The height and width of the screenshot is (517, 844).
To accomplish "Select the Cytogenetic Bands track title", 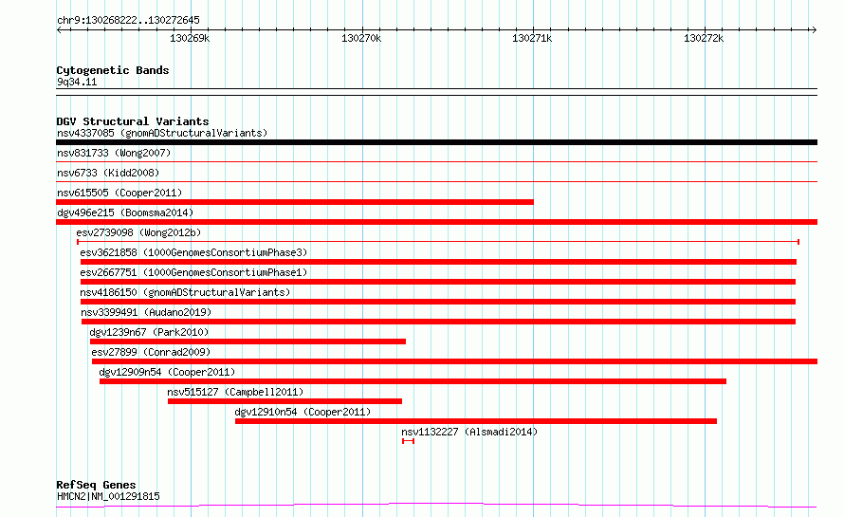I will 113,70.
